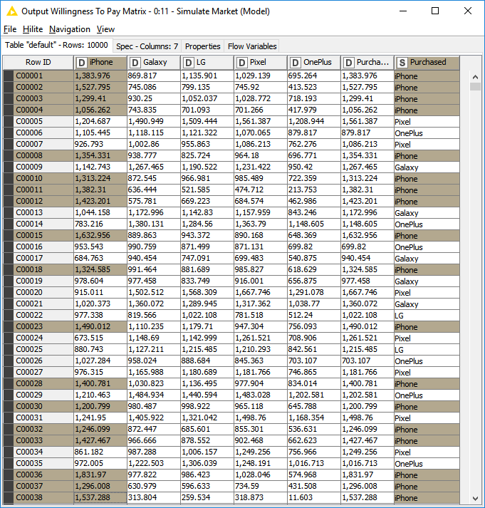Click the S type icon in Purchased header

[402, 63]
